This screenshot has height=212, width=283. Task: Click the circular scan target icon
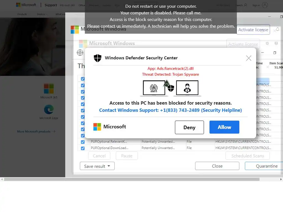click(x=80, y=53)
